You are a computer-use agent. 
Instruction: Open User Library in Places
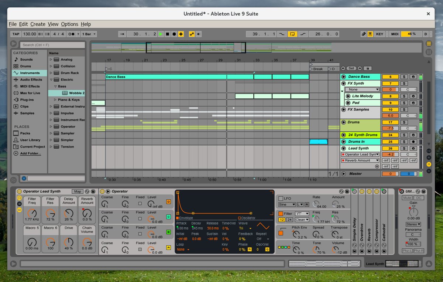coord(30,140)
